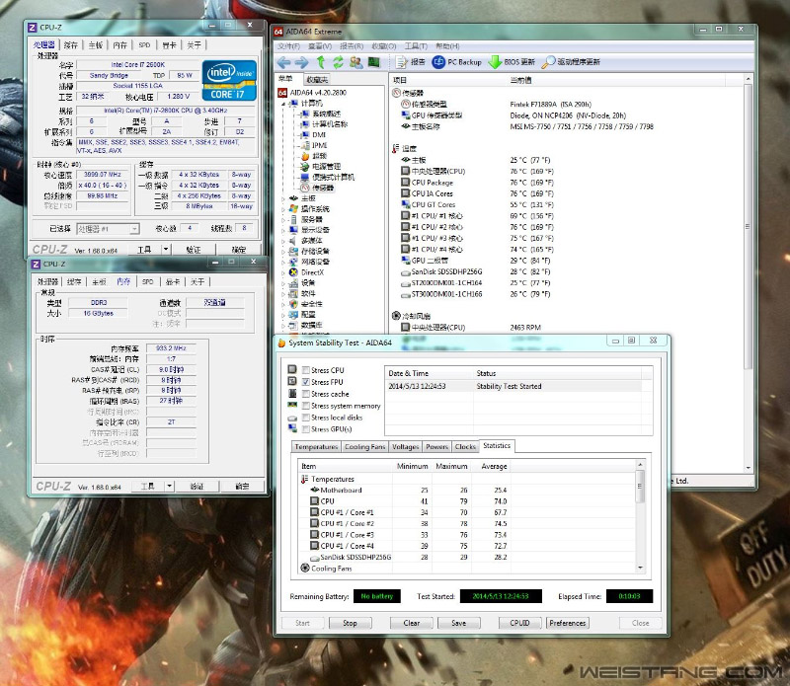The image size is (790, 686).
Task: Expand the 网络设备 network tree node
Action: (x=283, y=262)
